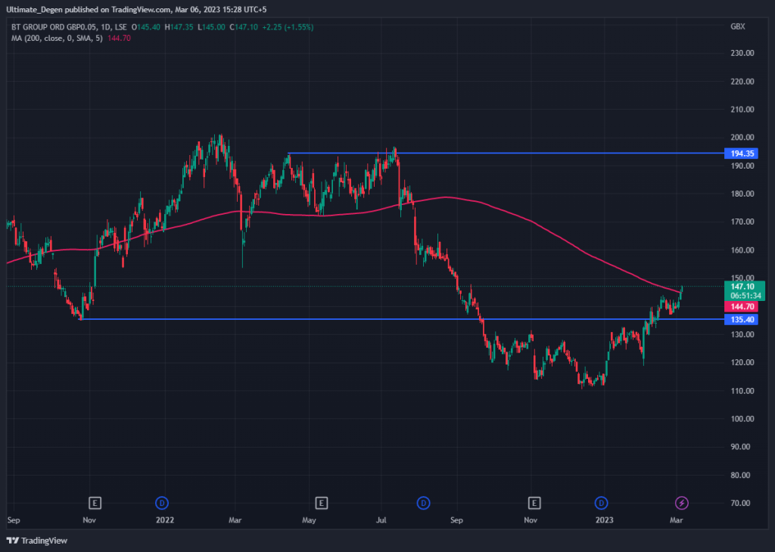The height and width of the screenshot is (552, 775).
Task: Select the dividend icon between Jul and Sep
Action: pyautogui.click(x=423, y=502)
